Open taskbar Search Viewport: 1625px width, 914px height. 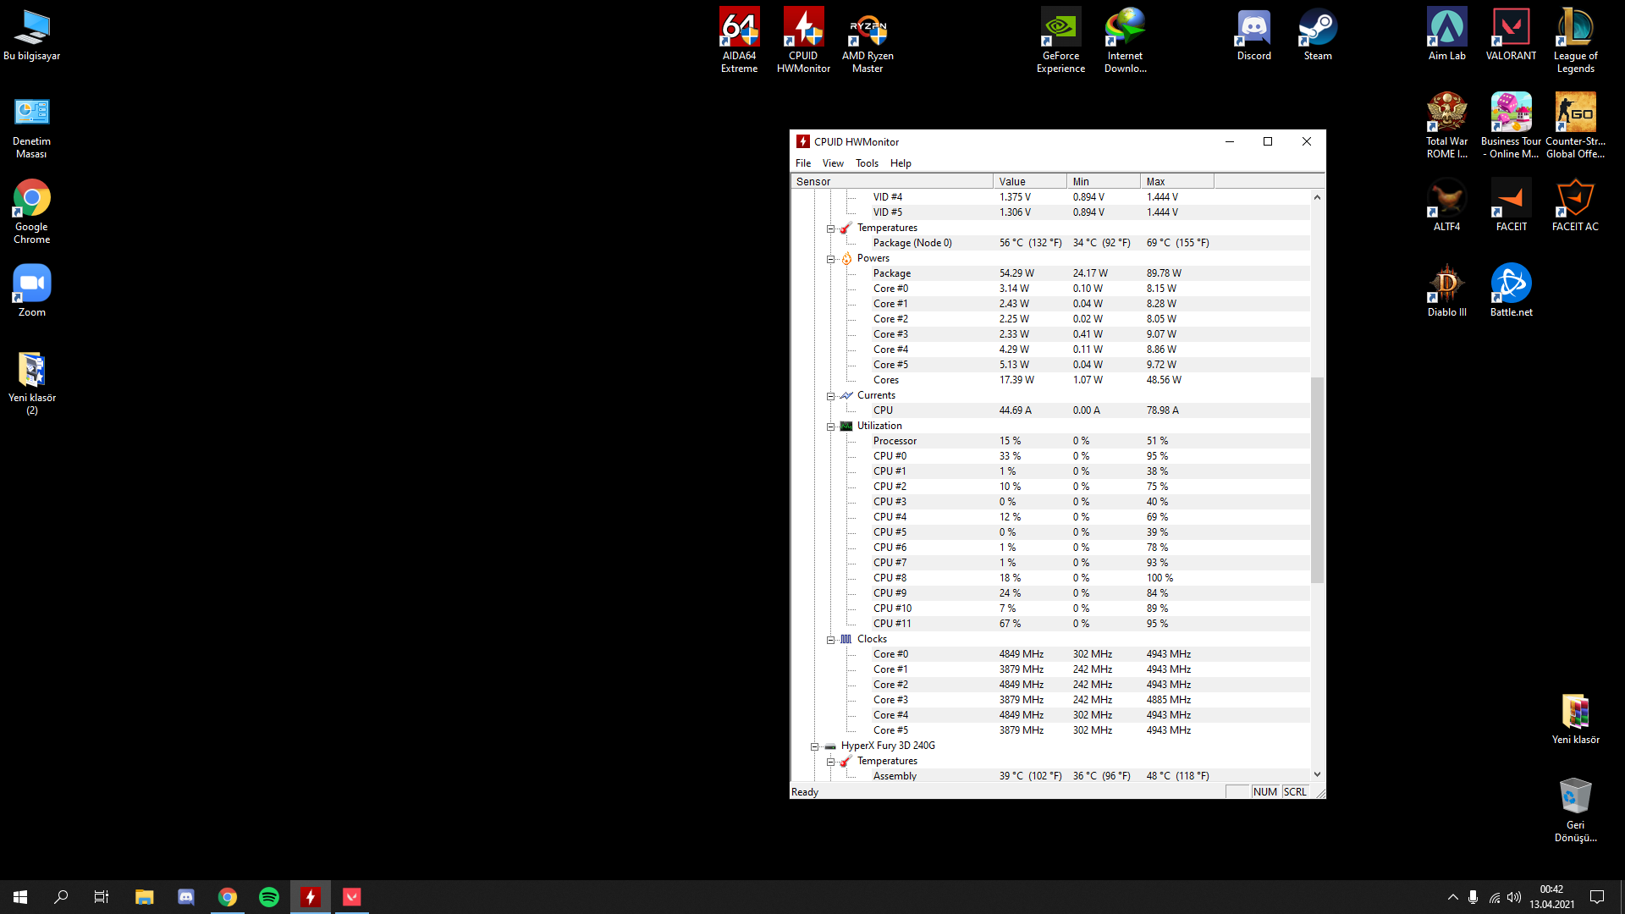(61, 897)
